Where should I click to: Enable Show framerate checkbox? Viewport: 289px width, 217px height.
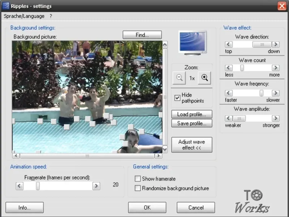(x=138, y=179)
